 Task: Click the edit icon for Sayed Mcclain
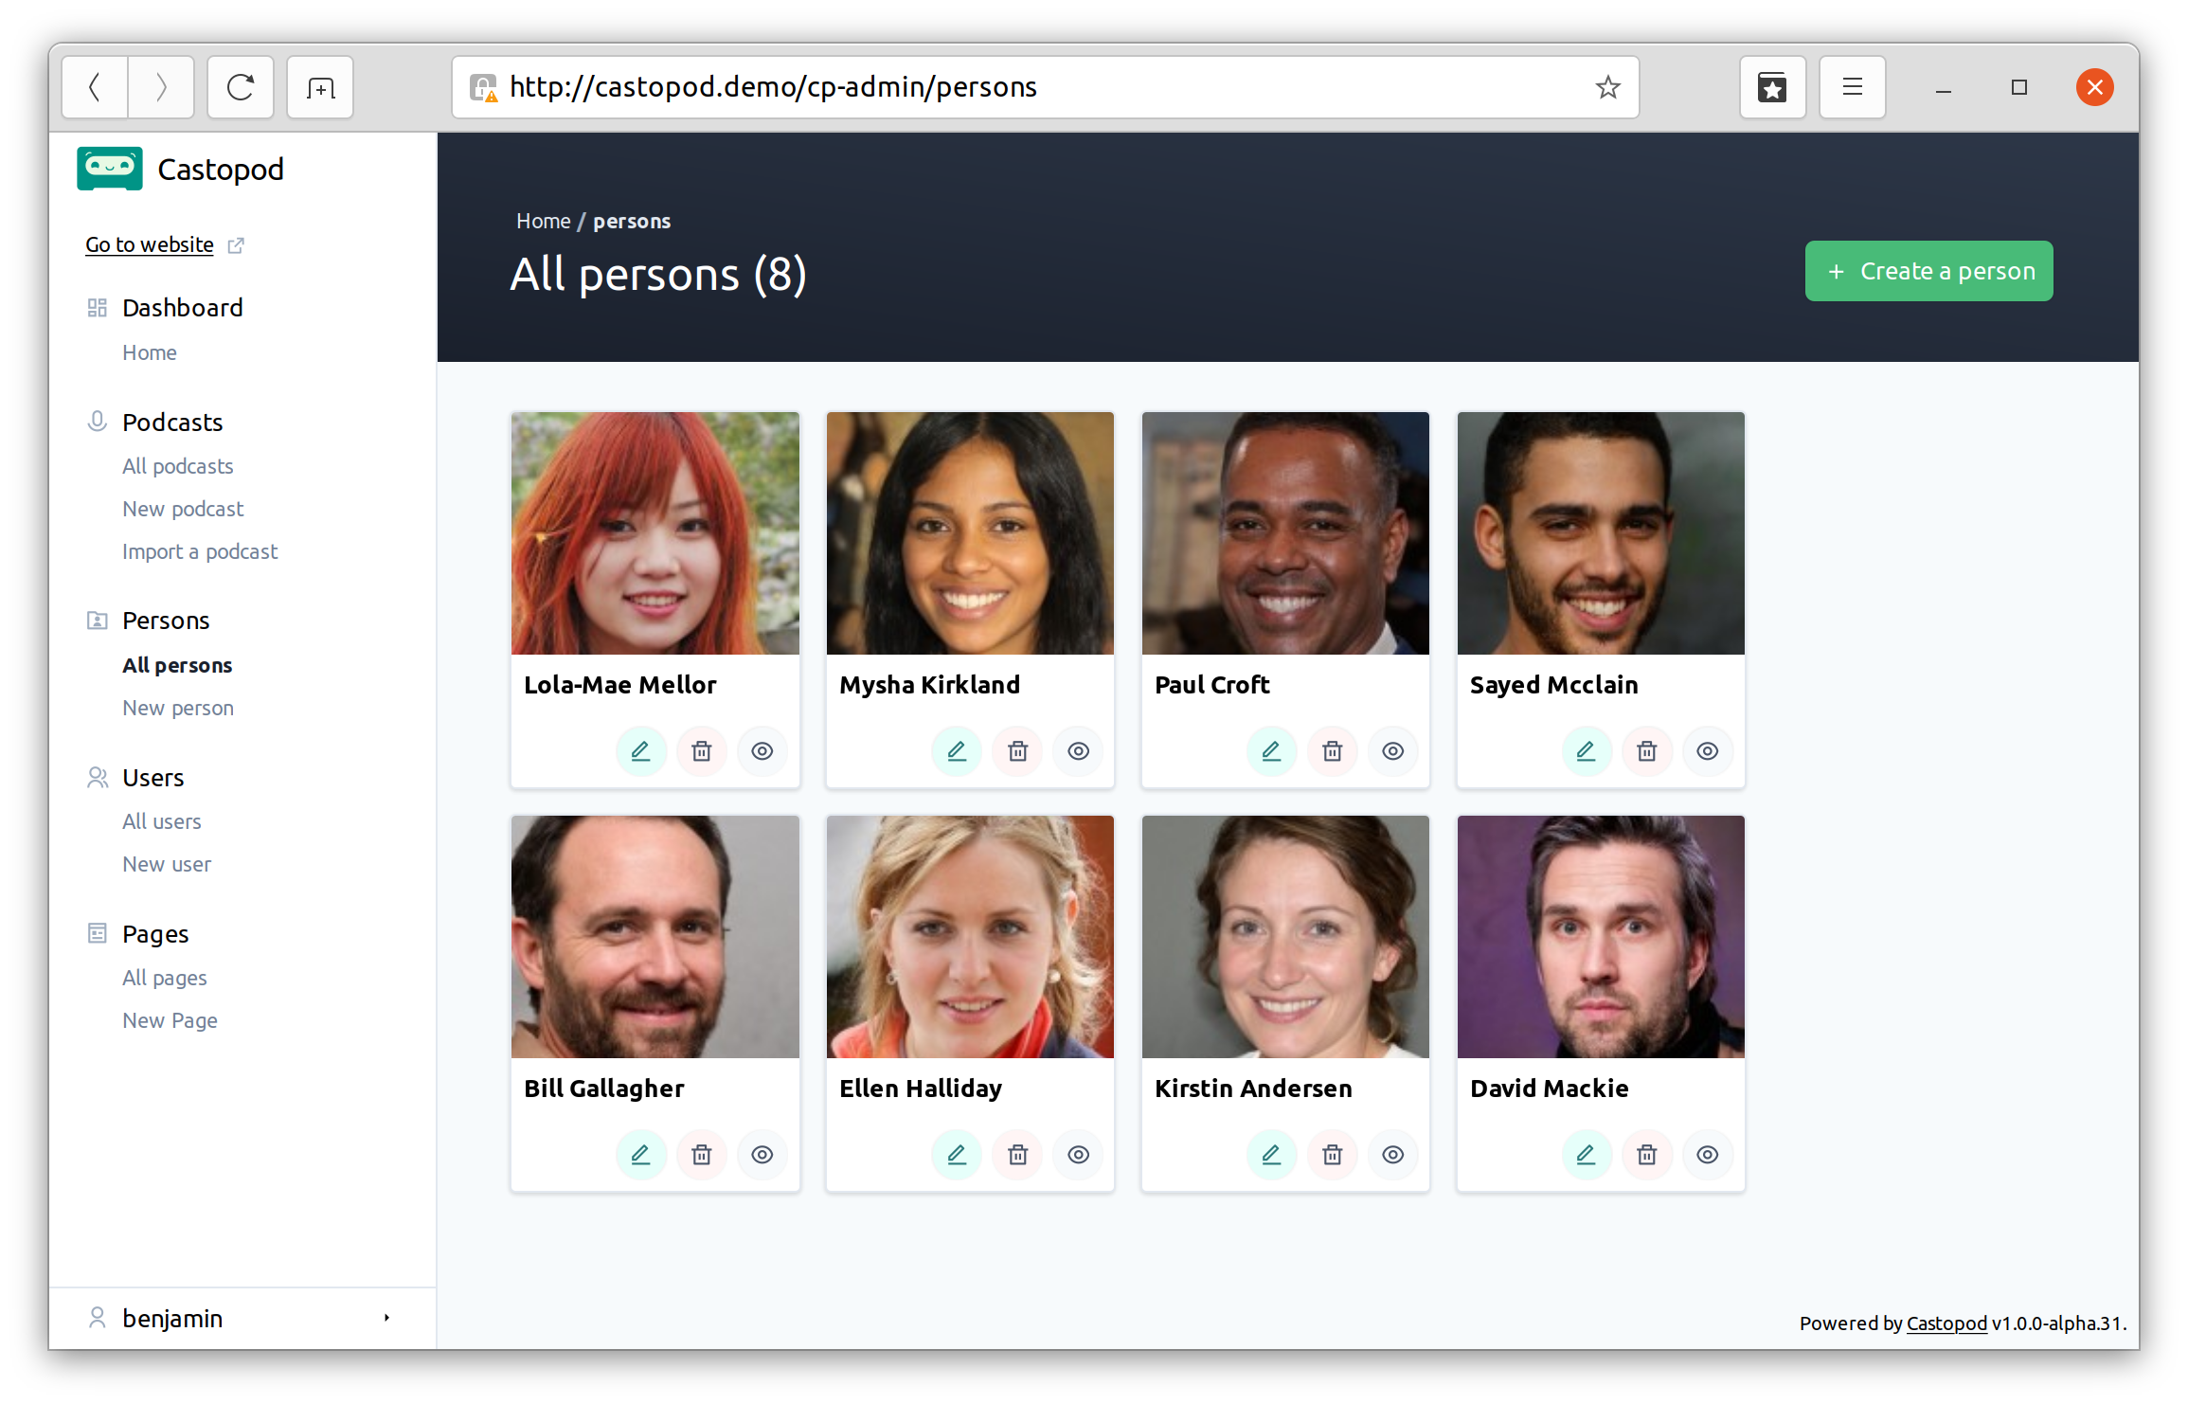[x=1586, y=750]
